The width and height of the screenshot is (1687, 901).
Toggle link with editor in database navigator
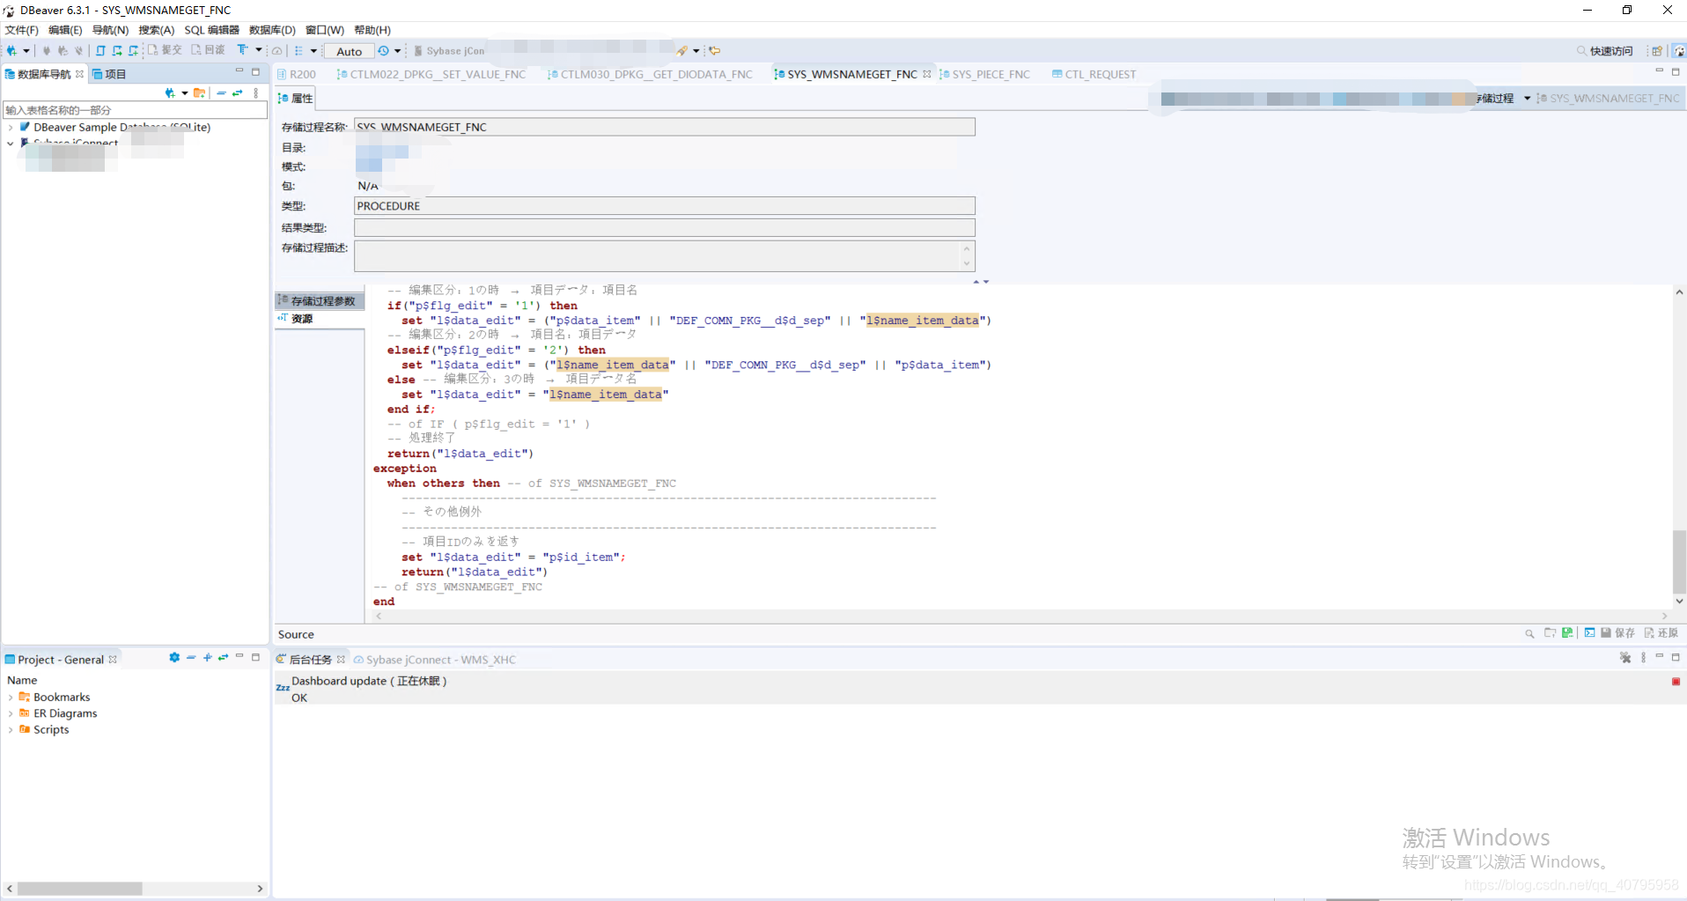point(238,92)
